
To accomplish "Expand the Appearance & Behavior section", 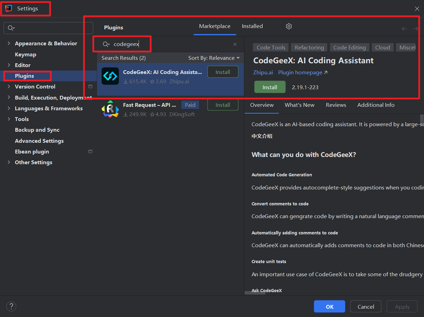I will pos(9,43).
